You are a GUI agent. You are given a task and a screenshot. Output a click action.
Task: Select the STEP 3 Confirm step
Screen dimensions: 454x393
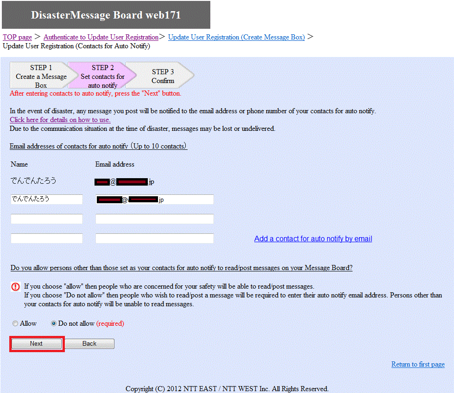(163, 76)
